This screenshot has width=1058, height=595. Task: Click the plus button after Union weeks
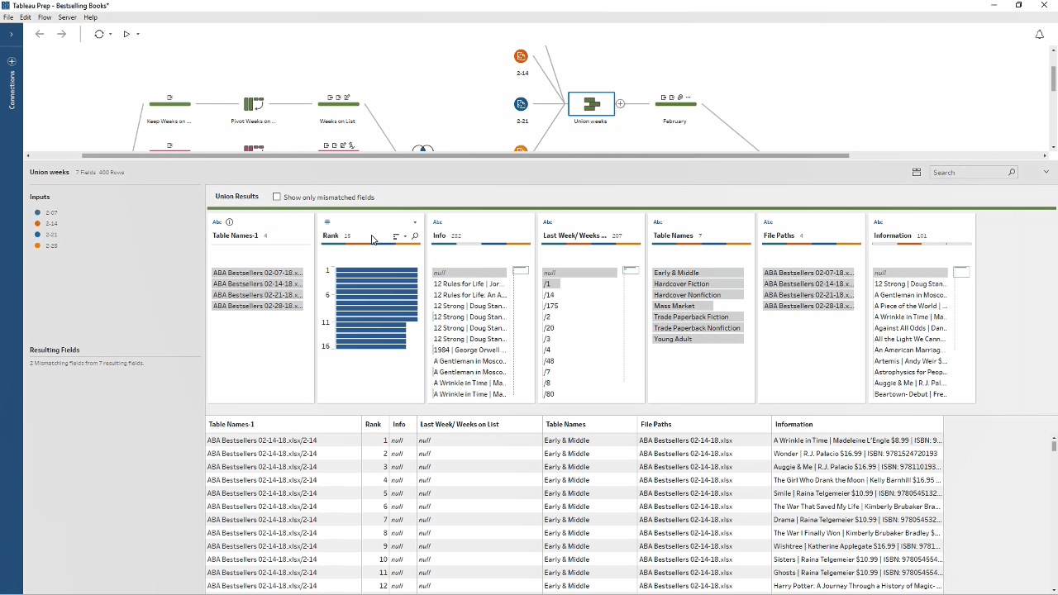pyautogui.click(x=620, y=104)
